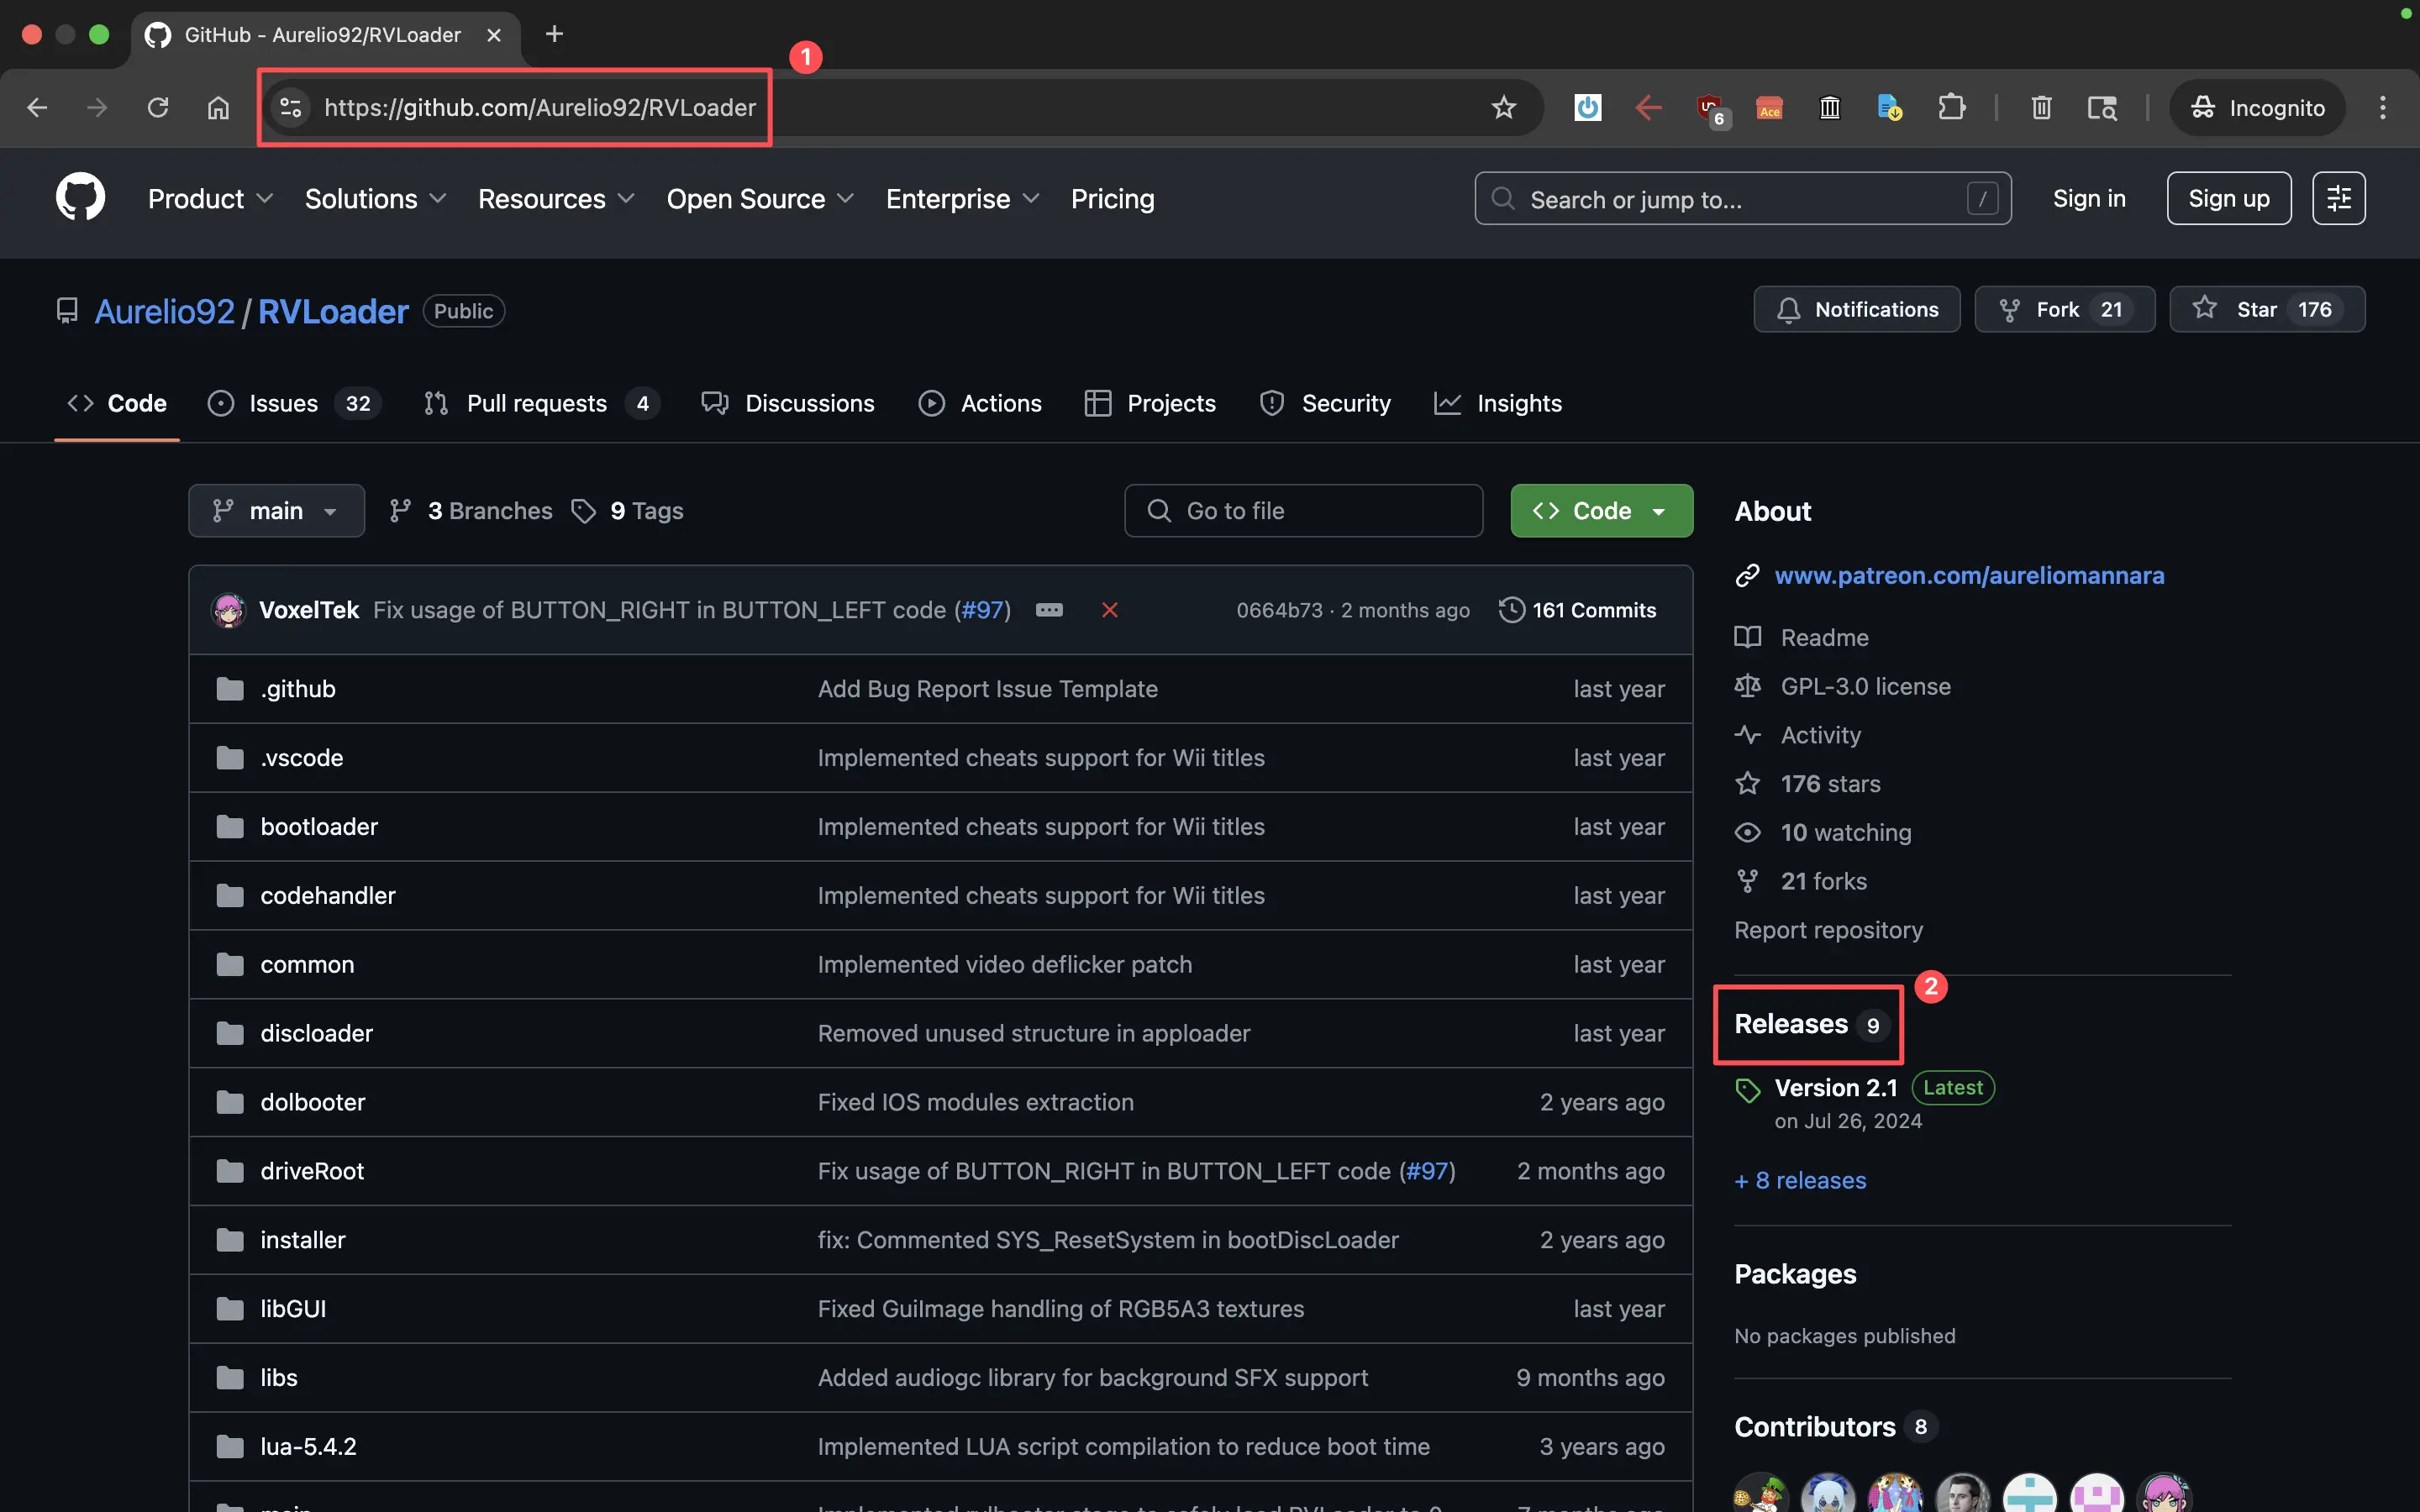This screenshot has height=1512, width=2420.
Task: Click the failed status X icon
Action: coord(1109,610)
